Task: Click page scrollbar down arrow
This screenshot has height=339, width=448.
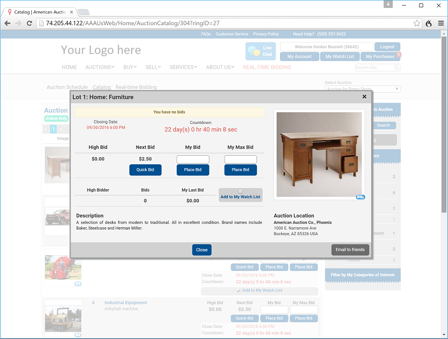Action: click(x=444, y=335)
